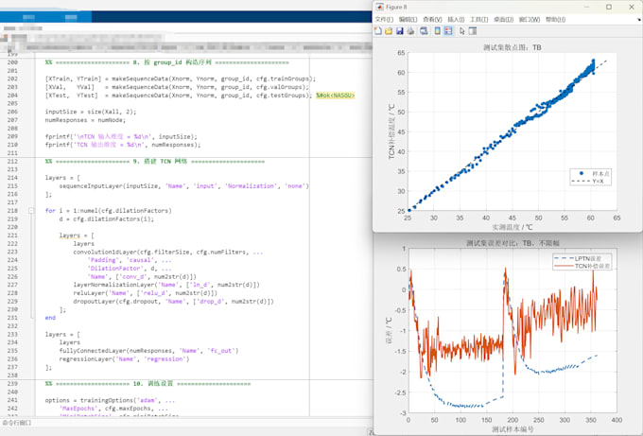Click line number 239 in the editor gutter
Image resolution: width=643 pixels, height=436 pixels.
[x=12, y=383]
